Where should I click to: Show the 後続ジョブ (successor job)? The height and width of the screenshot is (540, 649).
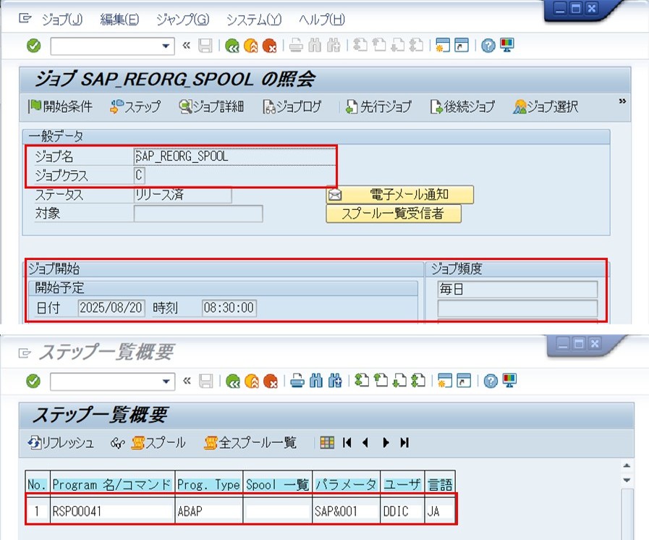coord(462,107)
